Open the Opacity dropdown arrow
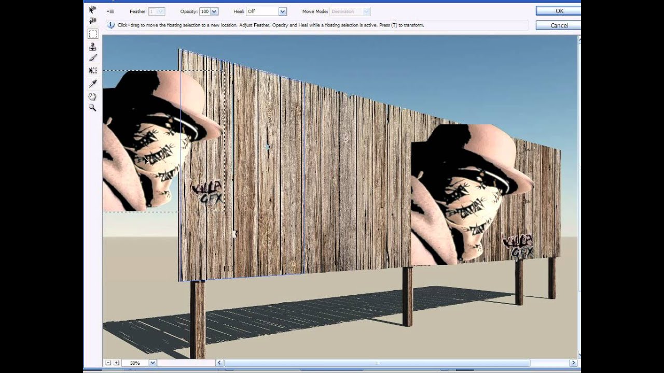Viewport: 664px width, 373px height. click(215, 11)
